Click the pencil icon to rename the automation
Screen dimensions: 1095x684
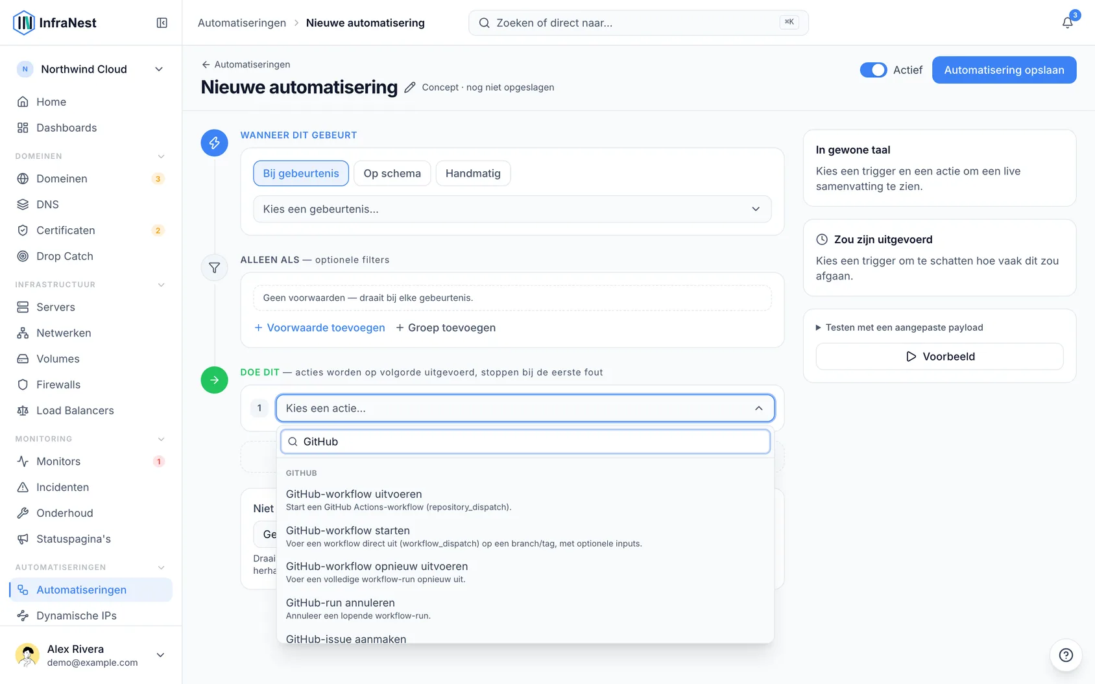[x=409, y=88]
